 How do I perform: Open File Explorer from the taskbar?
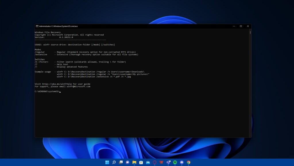point(134,162)
